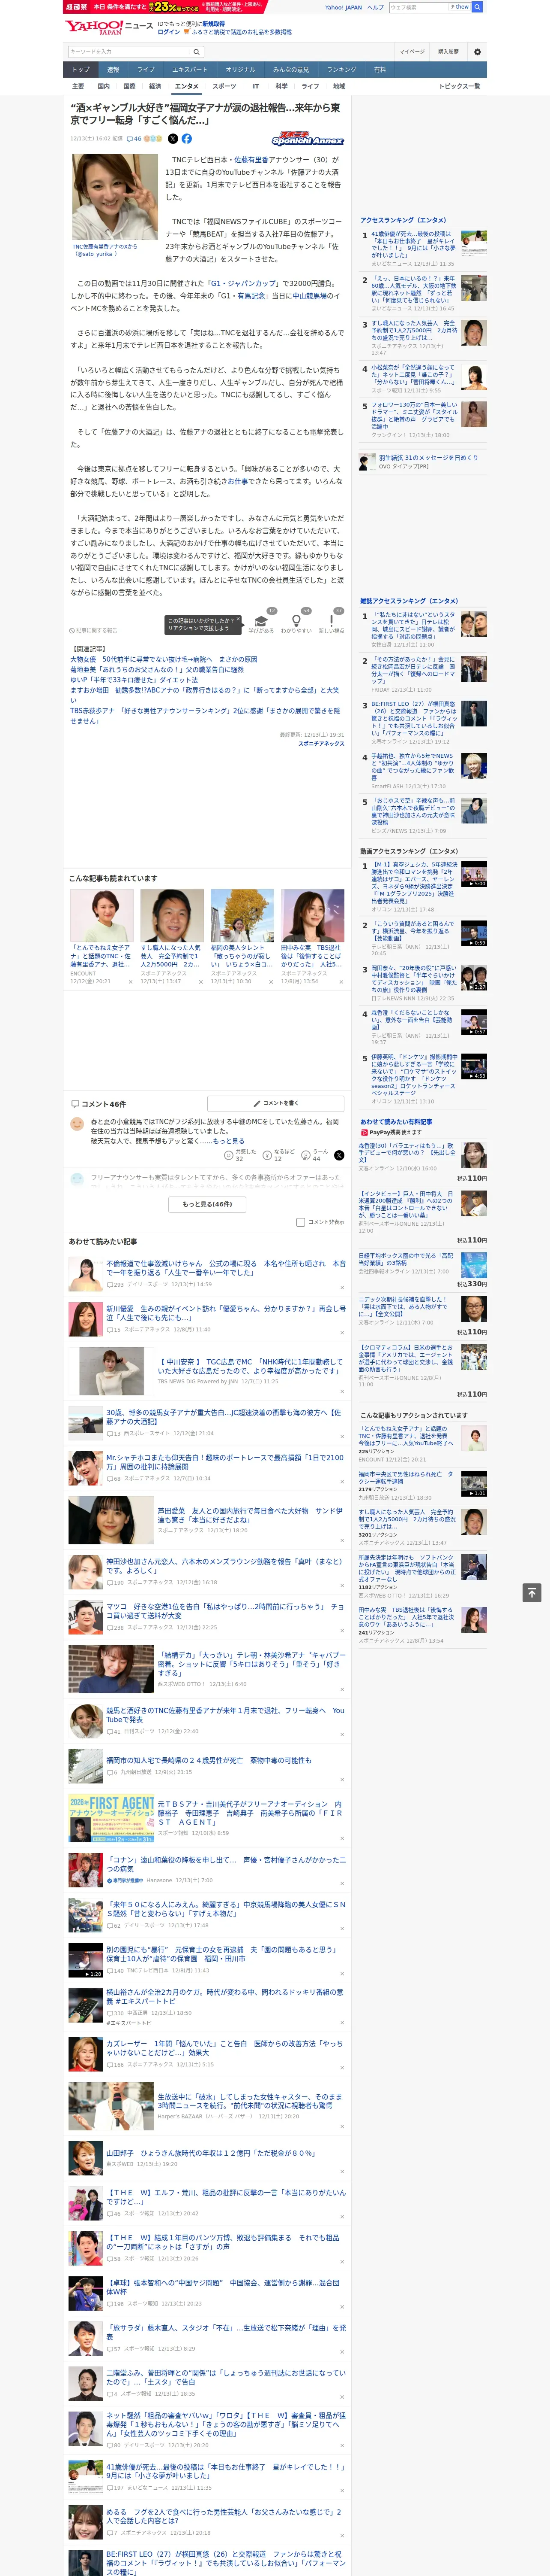Share the first comment on X
The width and height of the screenshot is (550, 2576).
(x=338, y=1155)
